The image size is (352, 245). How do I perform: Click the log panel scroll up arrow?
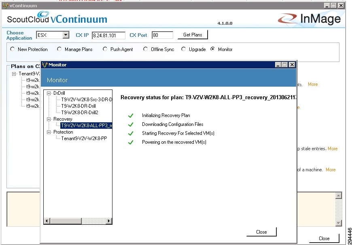click(339, 196)
